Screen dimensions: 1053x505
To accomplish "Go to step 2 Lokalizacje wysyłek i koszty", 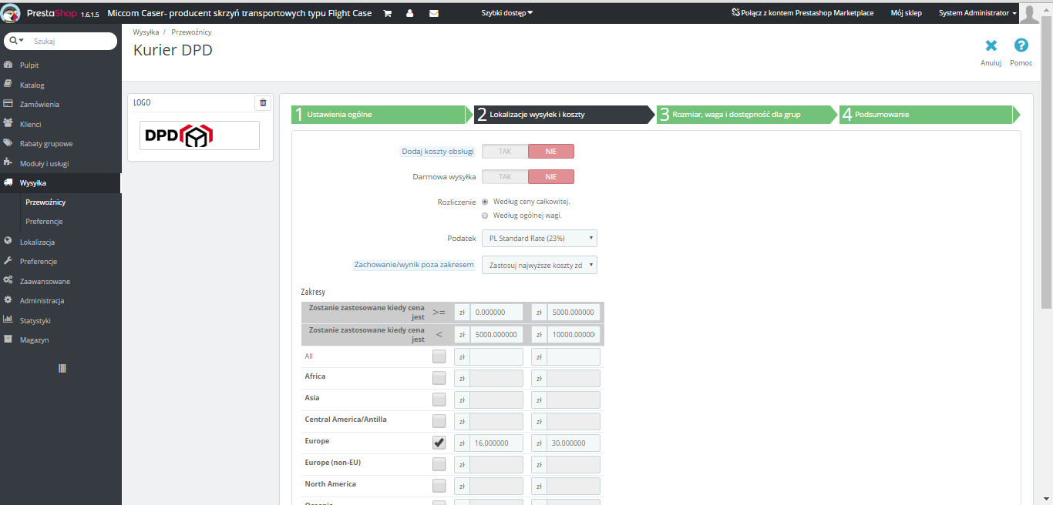I will 565,115.
